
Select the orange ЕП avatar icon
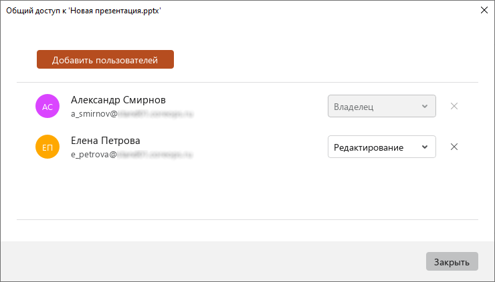(x=47, y=147)
